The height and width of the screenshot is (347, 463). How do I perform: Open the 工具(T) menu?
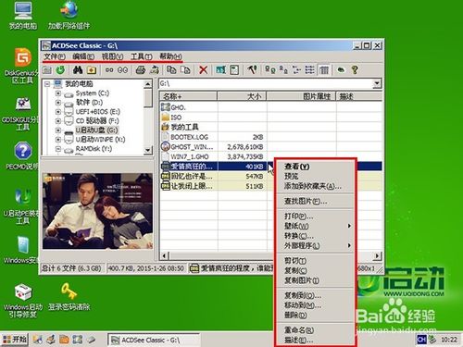[142, 56]
